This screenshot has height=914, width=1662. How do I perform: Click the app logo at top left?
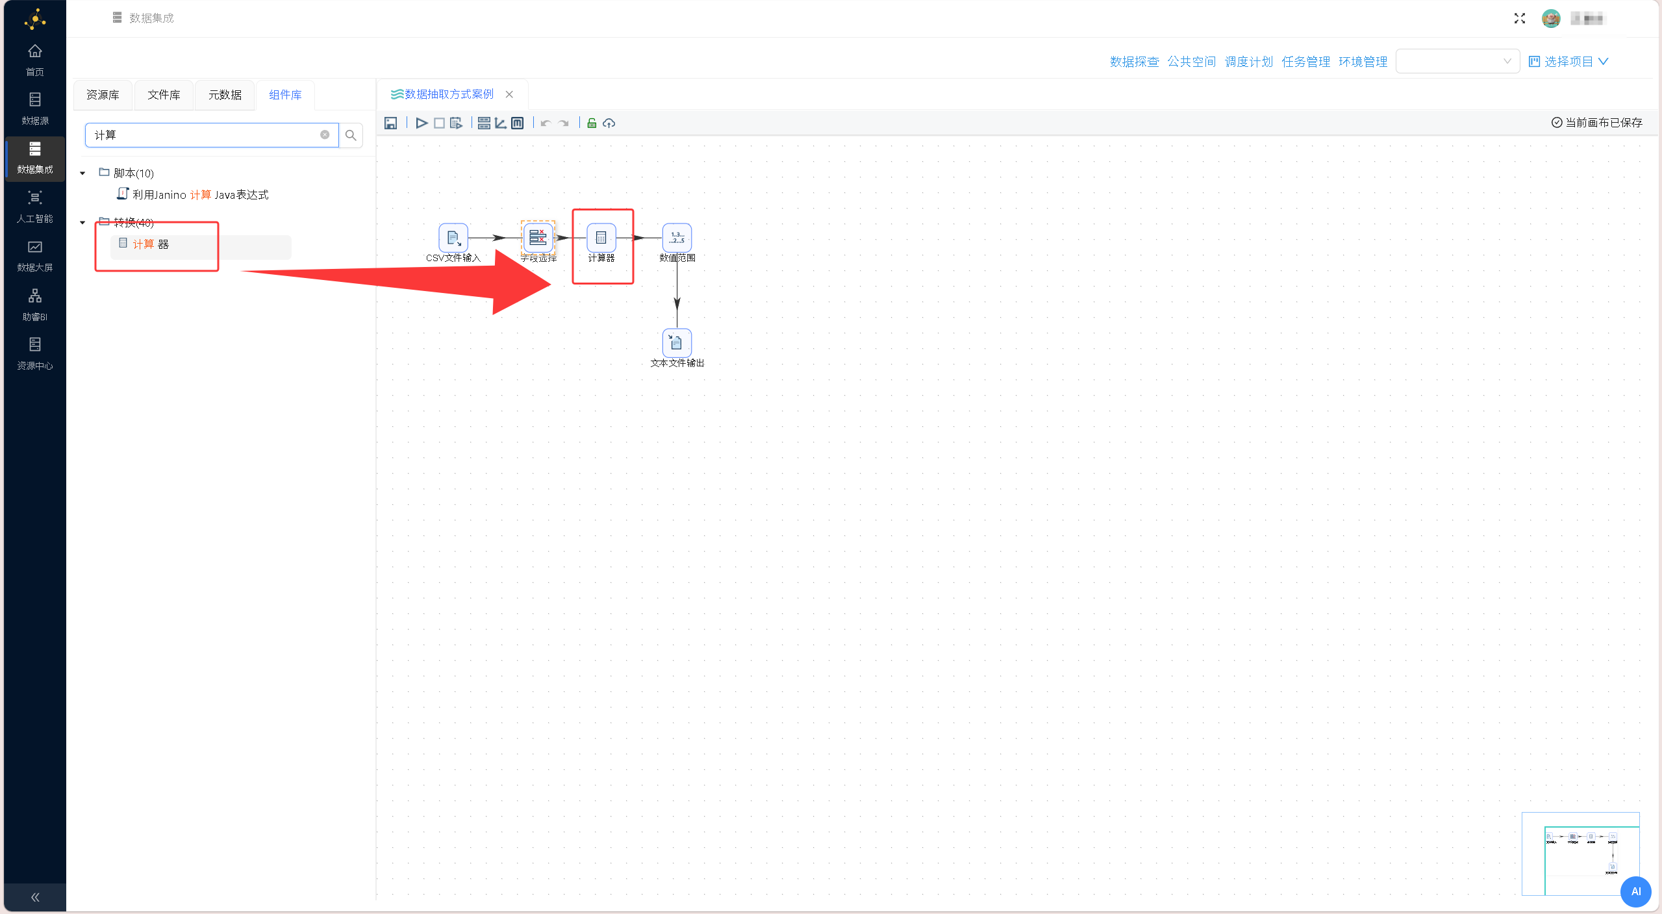point(35,19)
